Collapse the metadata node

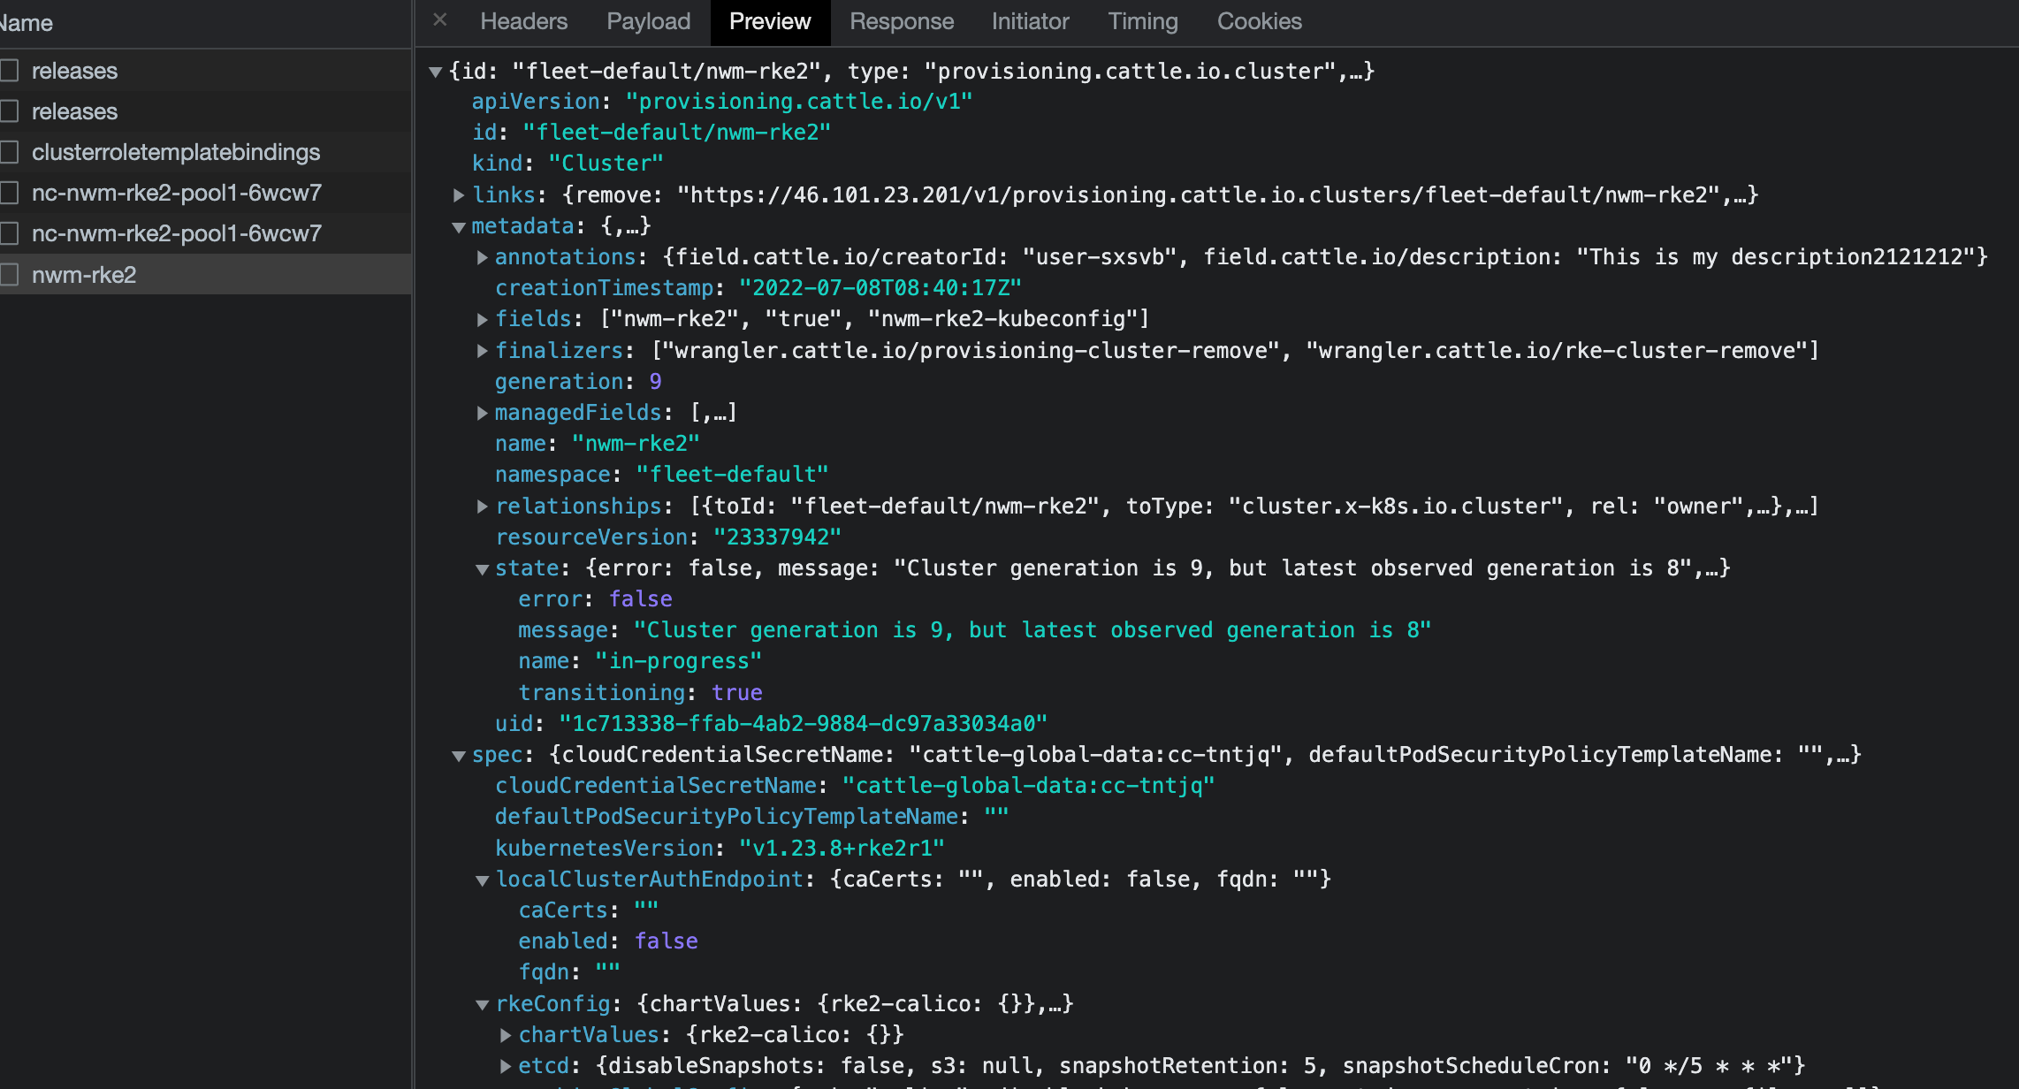point(459,225)
